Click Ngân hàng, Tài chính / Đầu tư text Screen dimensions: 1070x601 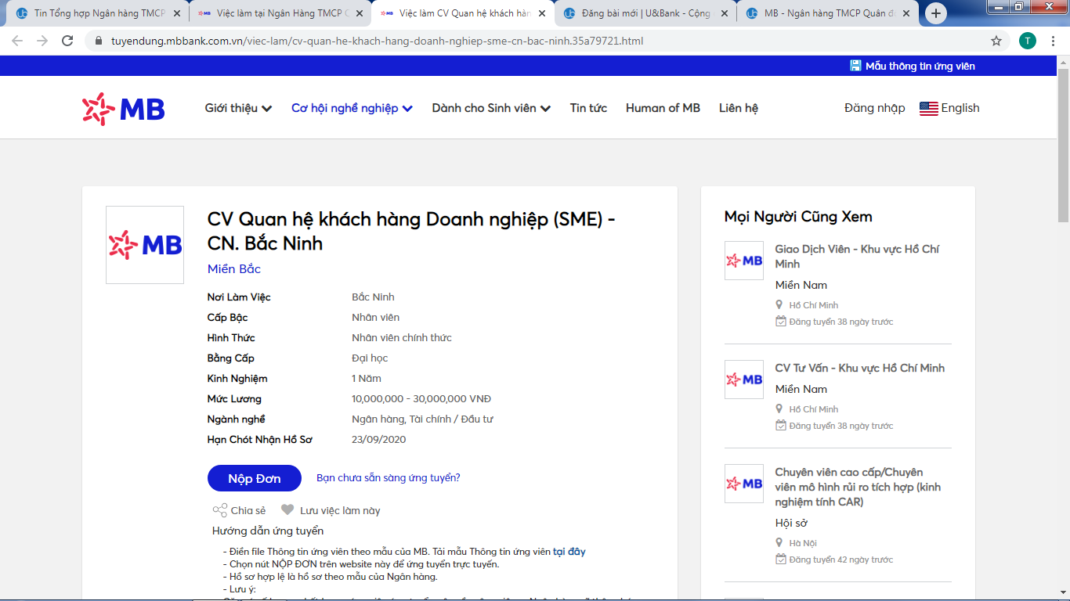(422, 419)
